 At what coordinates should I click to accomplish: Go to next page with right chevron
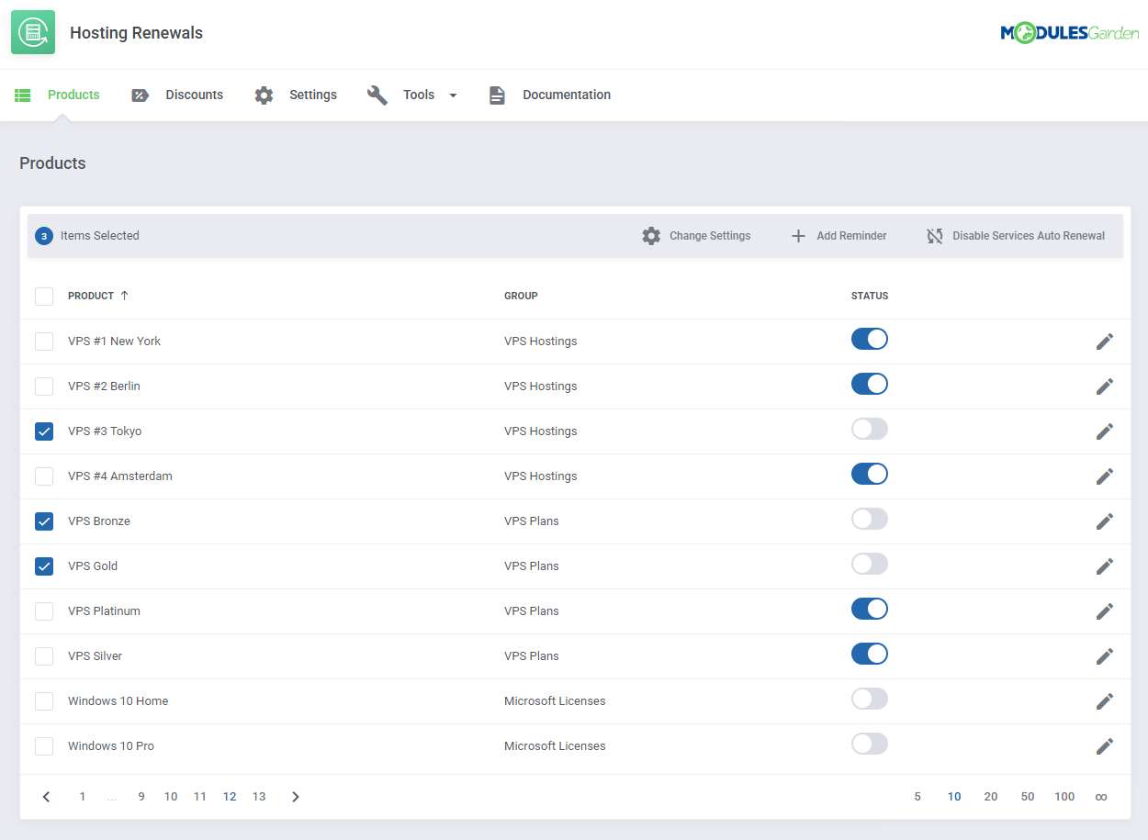tap(295, 796)
